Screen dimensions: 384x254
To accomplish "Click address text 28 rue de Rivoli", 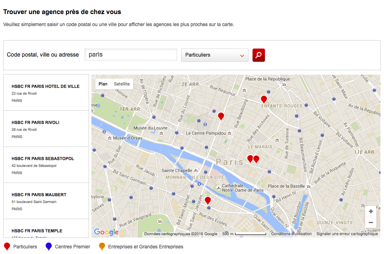I will click(x=24, y=130).
